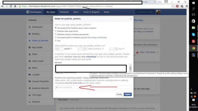The image size is (198, 111).
Task: Open the profile picture thumbnail
Action: point(158,12)
